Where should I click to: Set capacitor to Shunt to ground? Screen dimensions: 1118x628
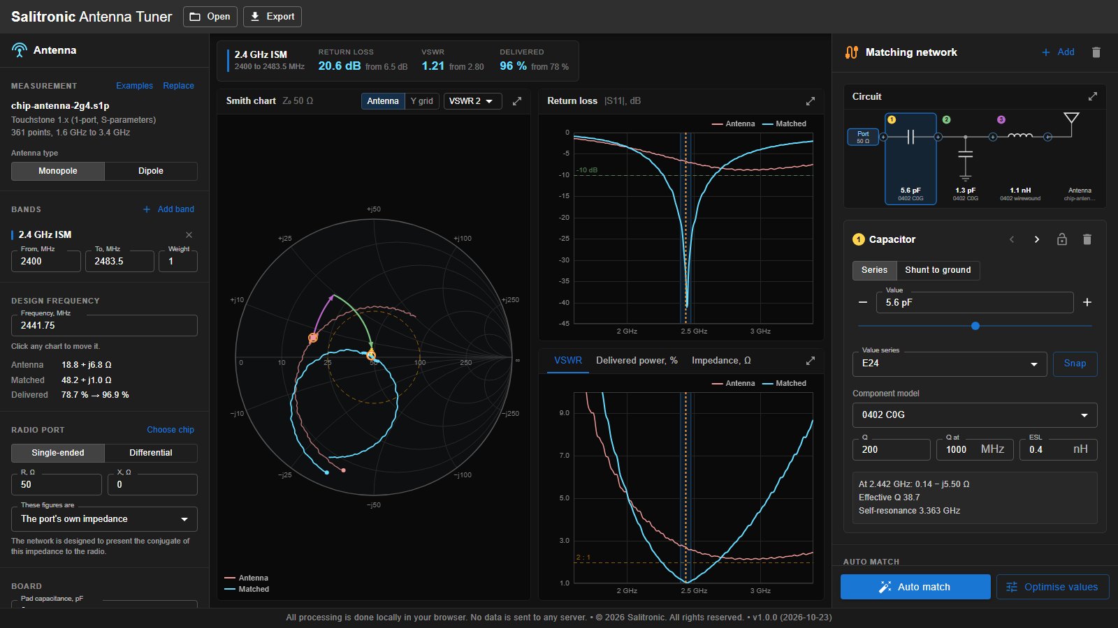pyautogui.click(x=938, y=270)
